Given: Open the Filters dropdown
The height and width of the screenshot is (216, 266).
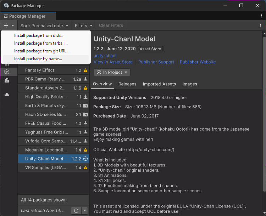Looking at the screenshot, I should point(84,25).
